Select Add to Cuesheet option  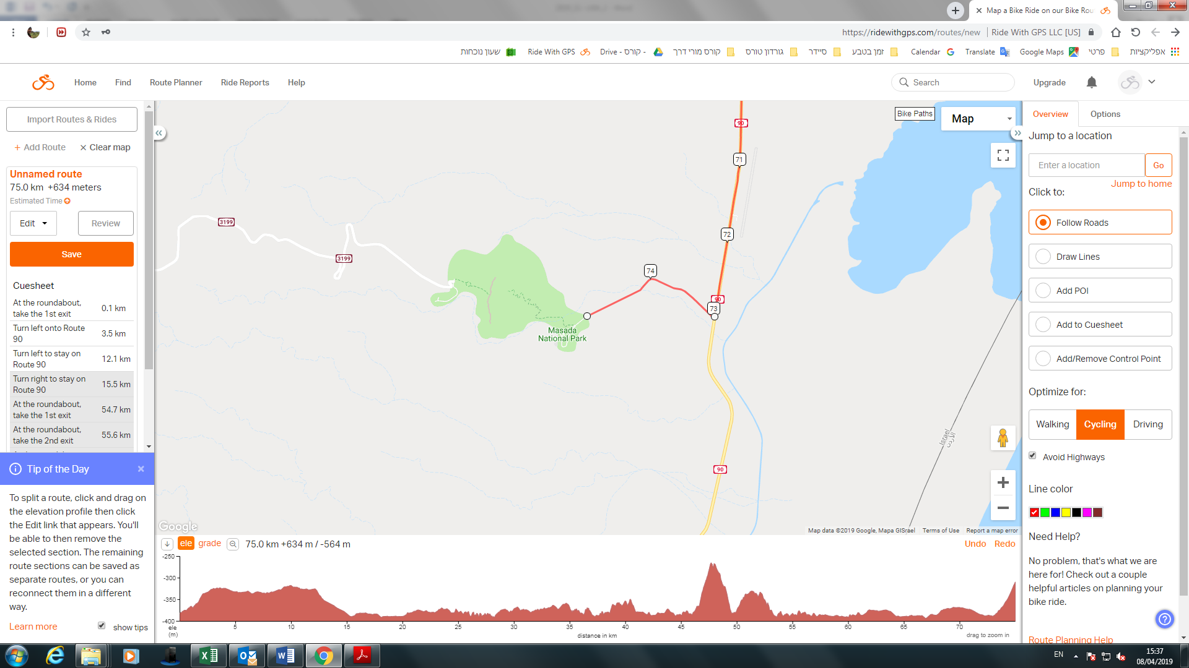point(1100,325)
